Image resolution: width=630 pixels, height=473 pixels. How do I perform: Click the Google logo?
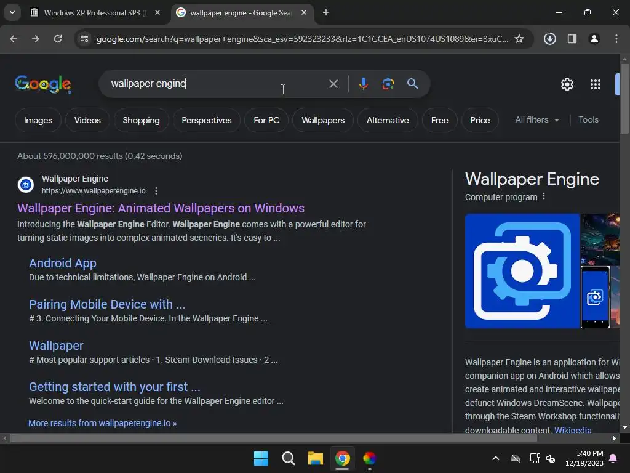[43, 84]
